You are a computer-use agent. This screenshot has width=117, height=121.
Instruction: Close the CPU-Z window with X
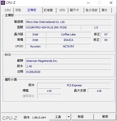click(111, 3)
